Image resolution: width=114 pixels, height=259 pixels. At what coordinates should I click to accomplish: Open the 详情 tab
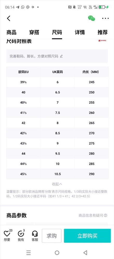click(x=80, y=32)
